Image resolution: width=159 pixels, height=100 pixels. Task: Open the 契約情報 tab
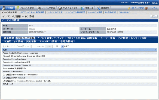[31, 41]
